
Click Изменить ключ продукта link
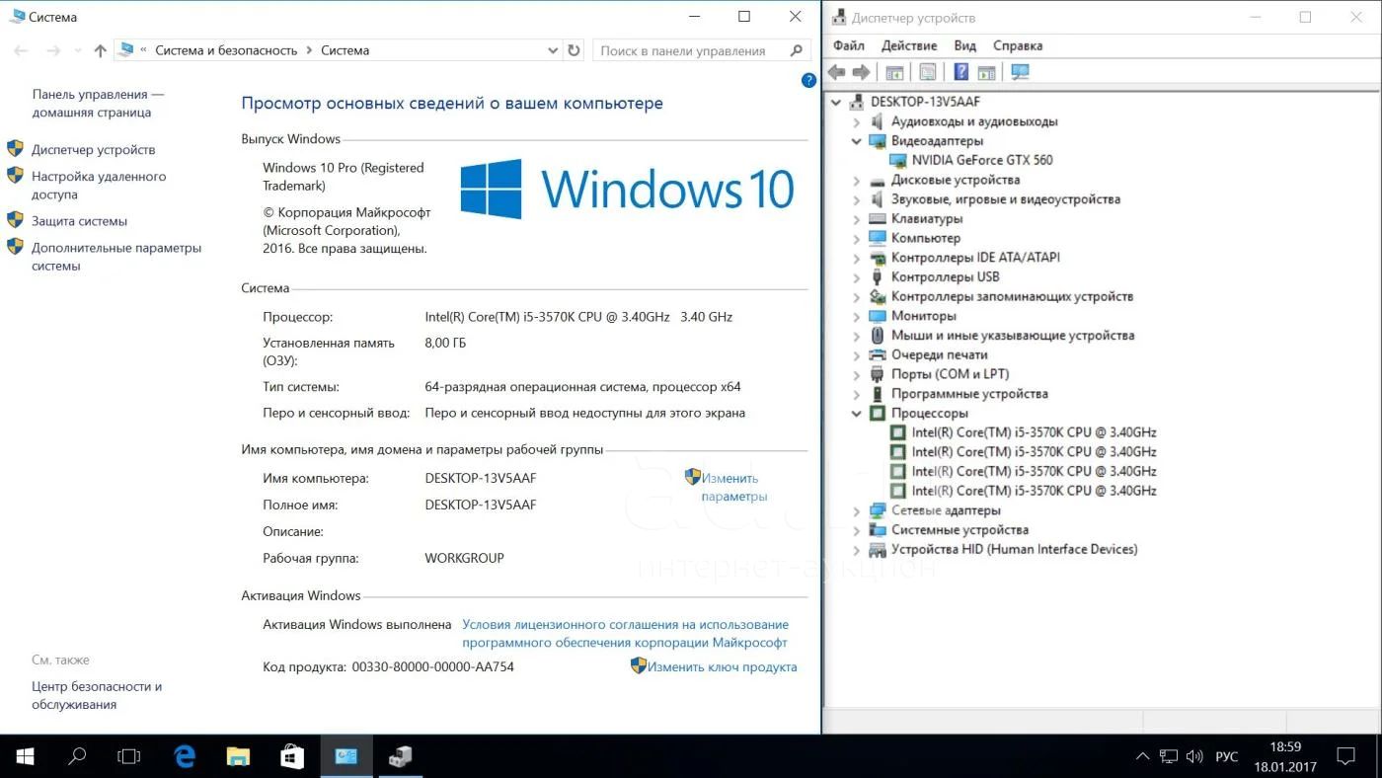click(x=722, y=666)
